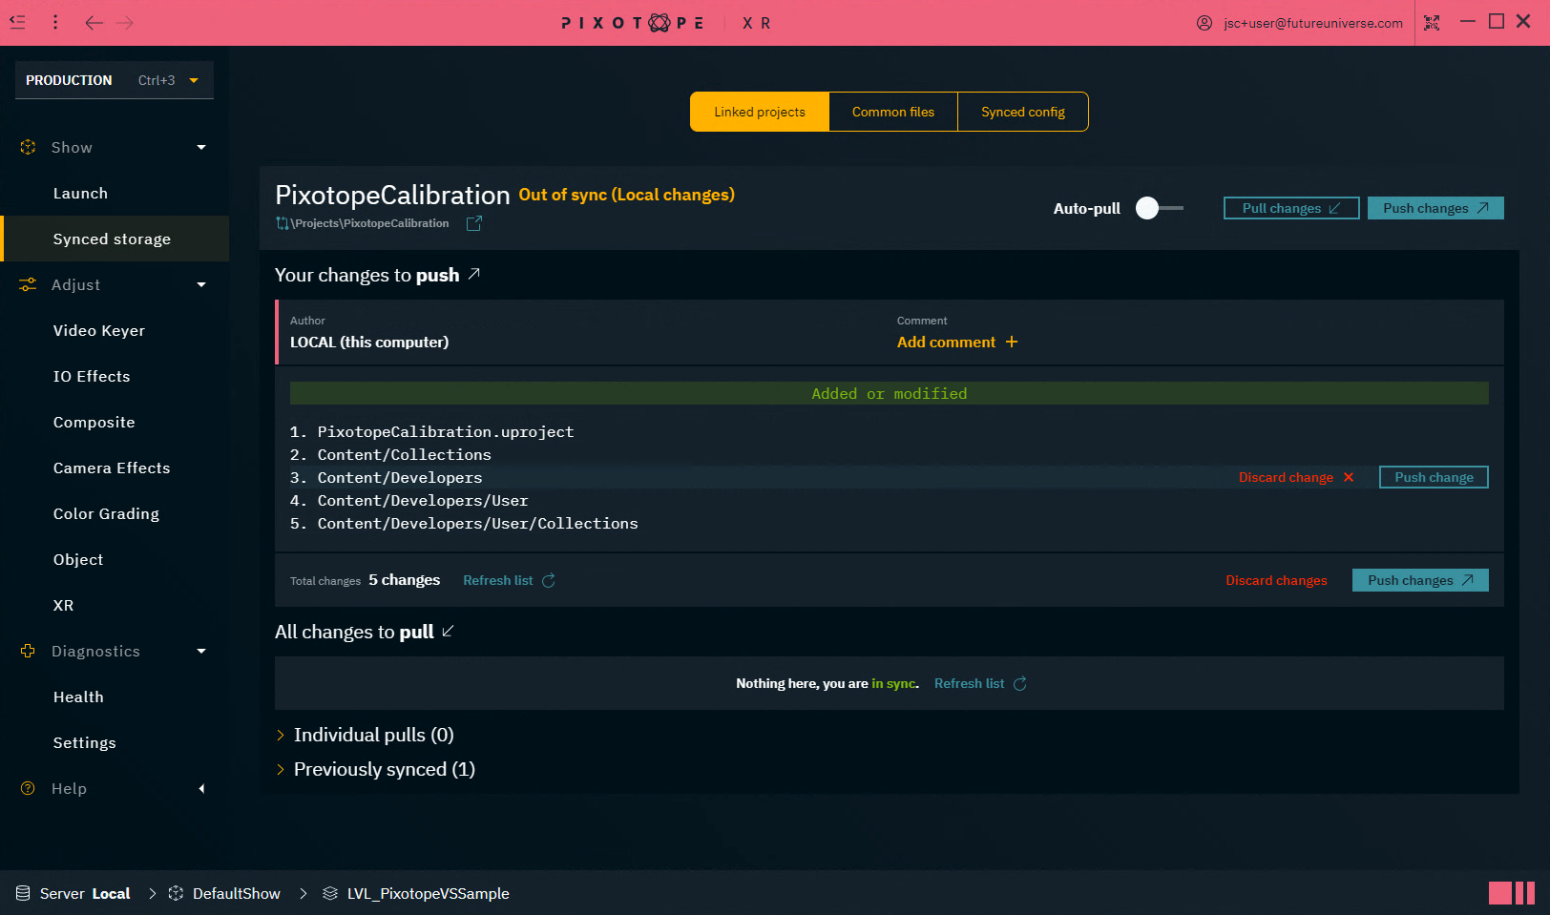Toggle the Auto-pull switch
This screenshot has height=915, width=1550.
click(x=1159, y=208)
